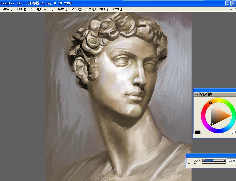Click the 大小 brush size slider track
The height and width of the screenshot is (181, 236).
click(214, 160)
